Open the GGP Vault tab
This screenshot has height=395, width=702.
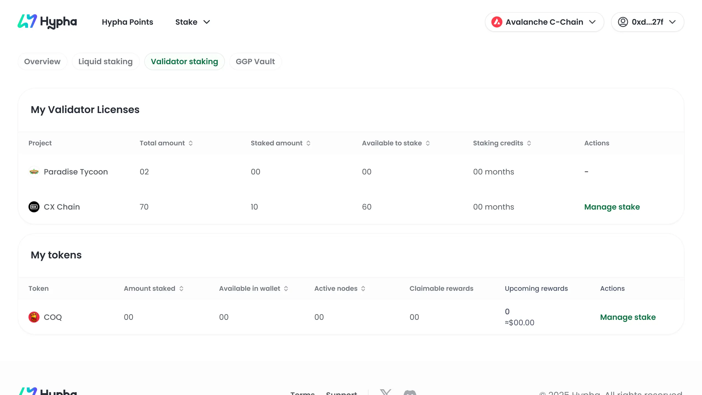click(x=255, y=61)
